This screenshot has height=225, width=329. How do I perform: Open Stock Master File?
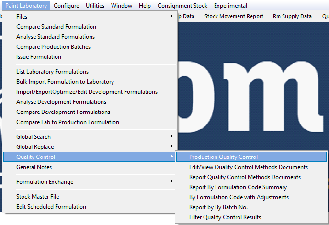coord(38,197)
